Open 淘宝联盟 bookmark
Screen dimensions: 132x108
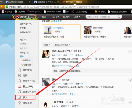[x=118, y=12]
